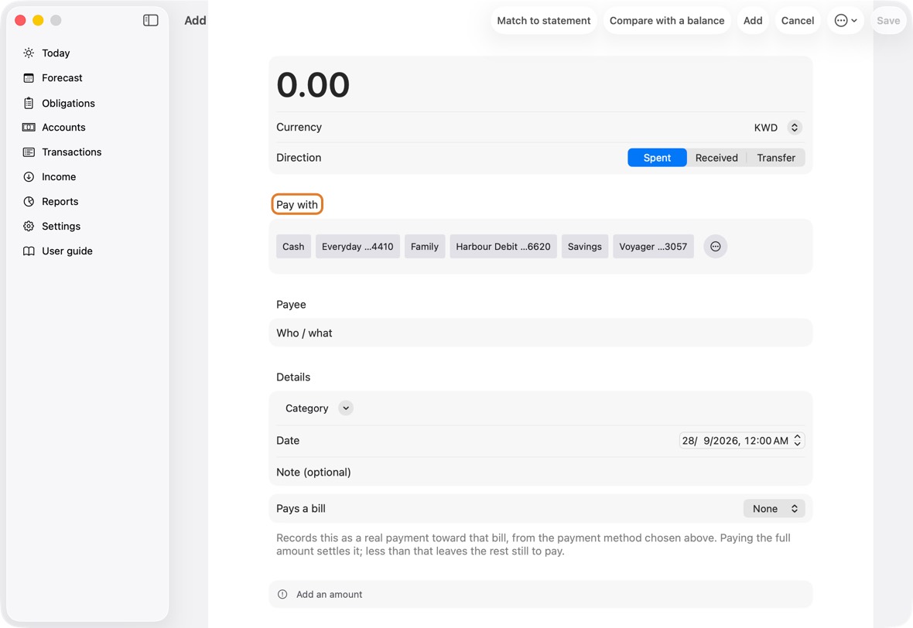The image size is (913, 628).
Task: Click Match to statement button
Action: tap(543, 20)
